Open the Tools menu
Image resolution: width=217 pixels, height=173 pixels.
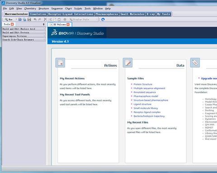(87, 9)
